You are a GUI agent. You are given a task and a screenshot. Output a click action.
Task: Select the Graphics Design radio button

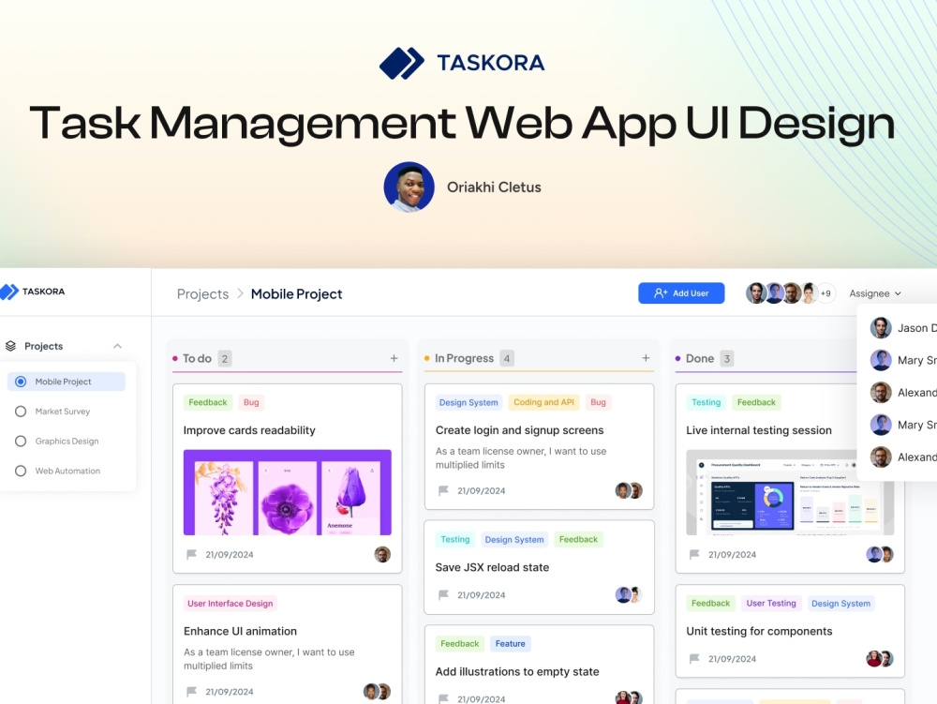21,441
